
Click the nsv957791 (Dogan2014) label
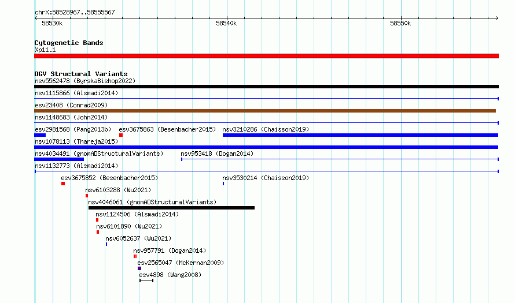pos(170,250)
